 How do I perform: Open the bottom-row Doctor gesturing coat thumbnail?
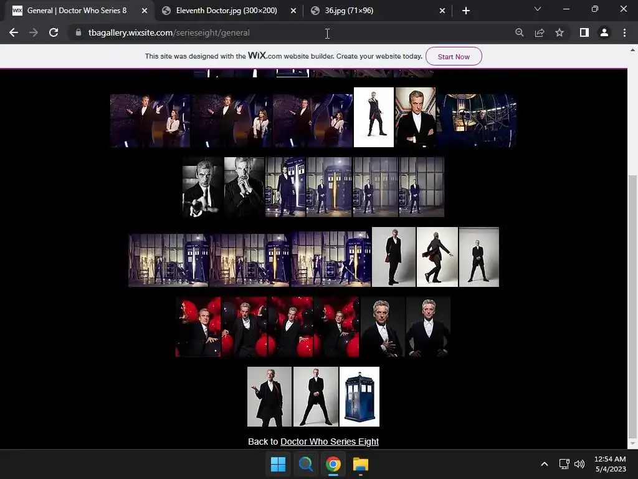point(269,397)
